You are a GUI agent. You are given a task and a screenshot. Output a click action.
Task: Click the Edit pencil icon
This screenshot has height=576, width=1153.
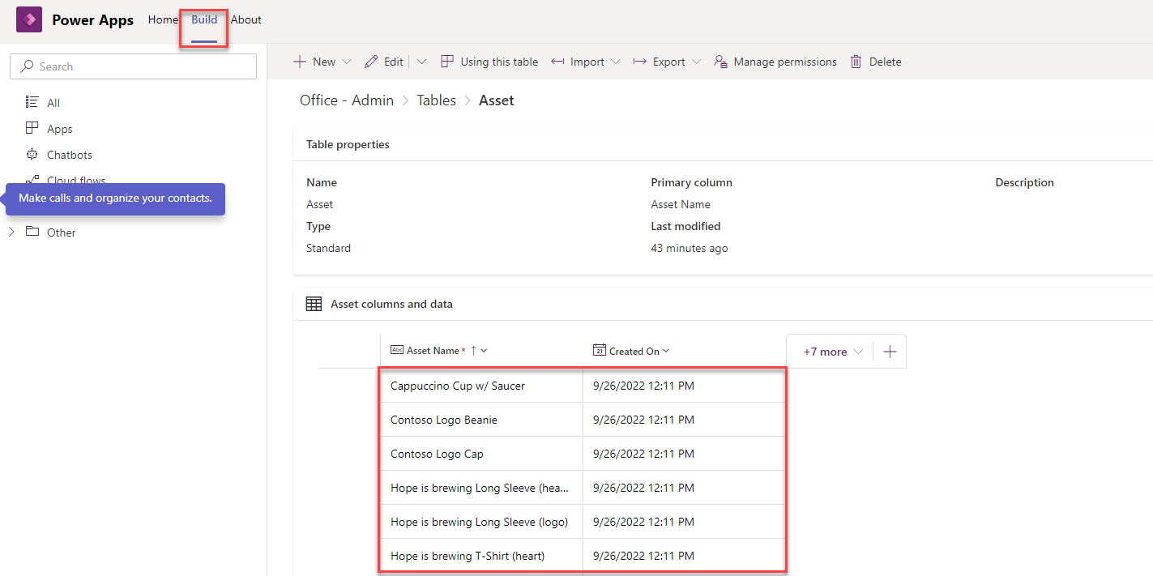(x=371, y=62)
